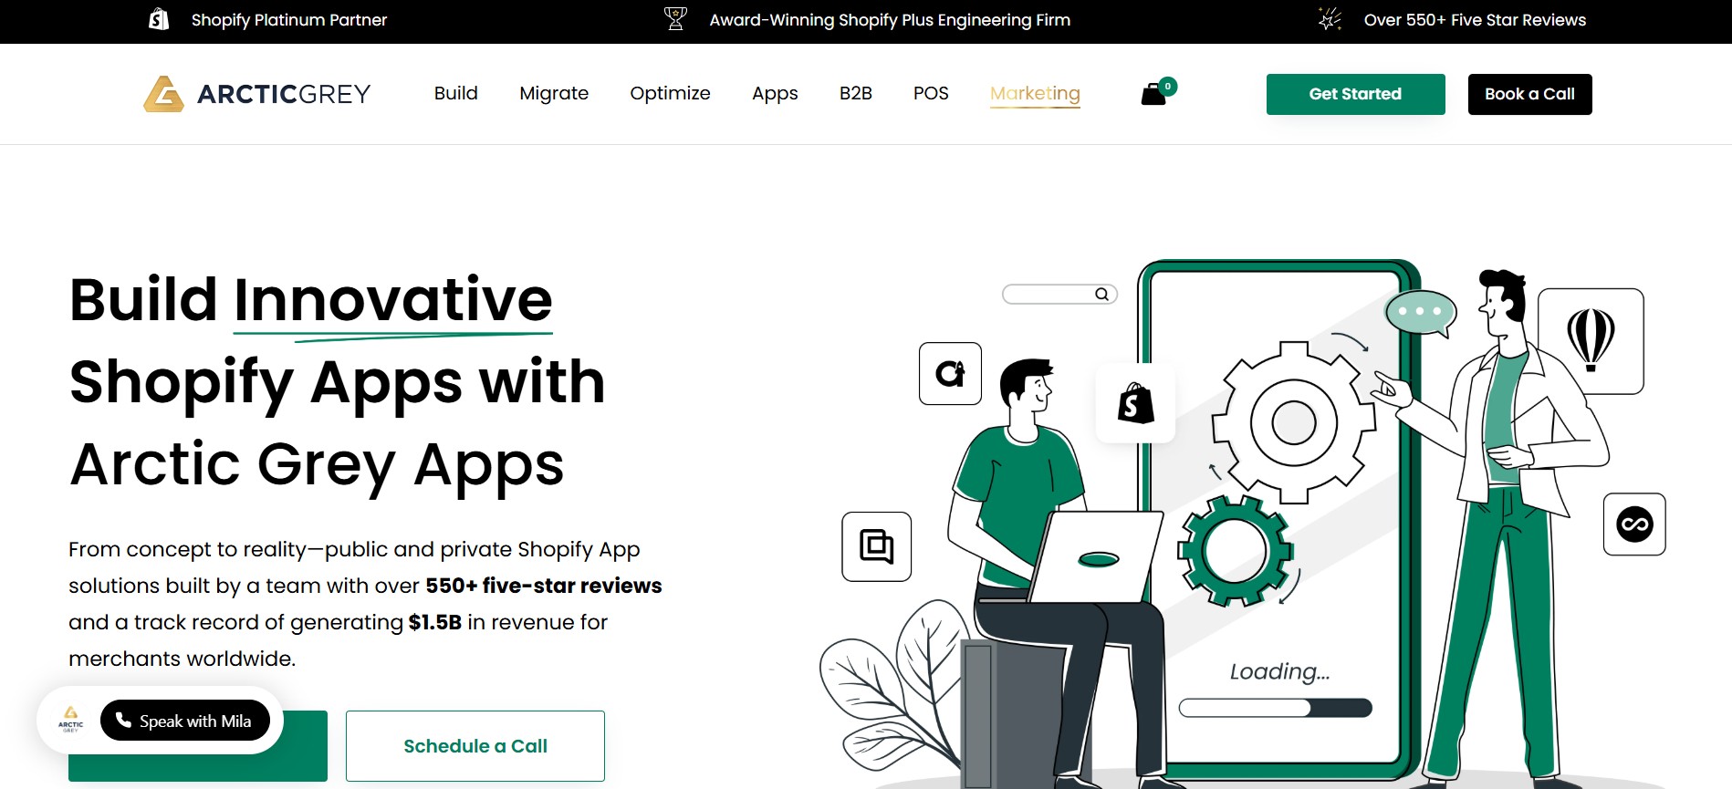Click the overlapping squares app icon
1732x789 pixels.
[x=876, y=546]
